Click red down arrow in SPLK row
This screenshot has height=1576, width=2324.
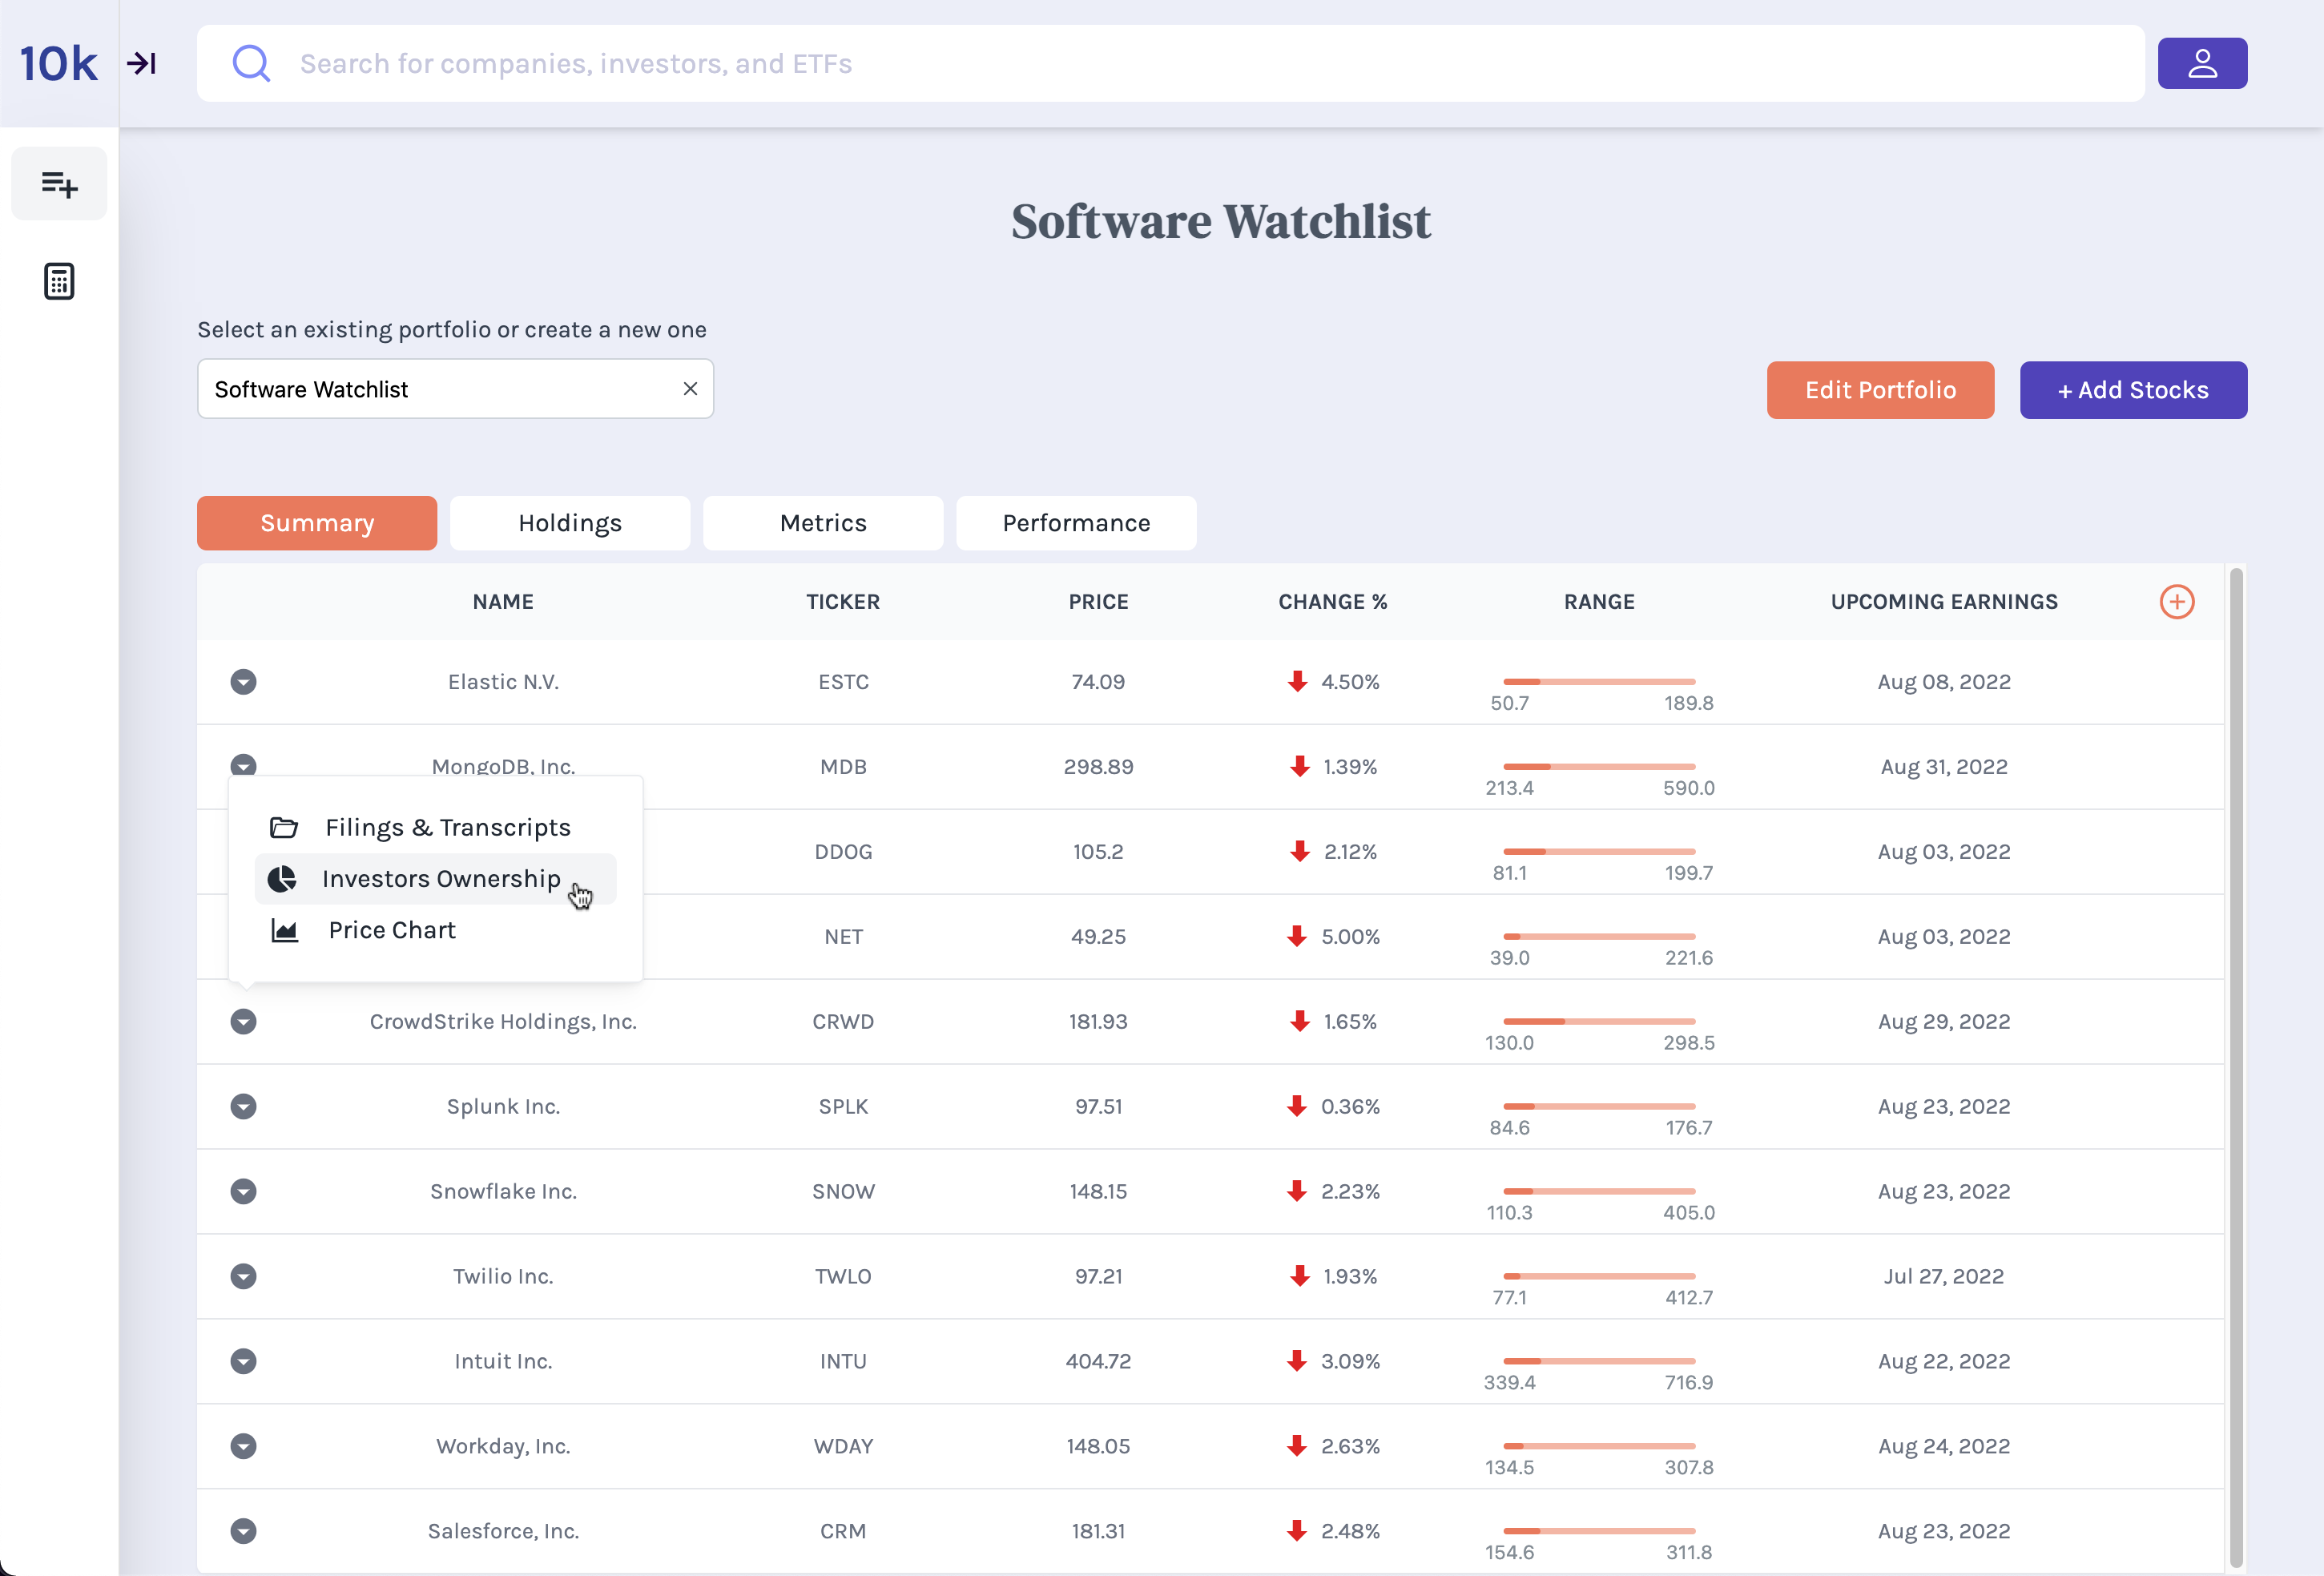1297,1106
